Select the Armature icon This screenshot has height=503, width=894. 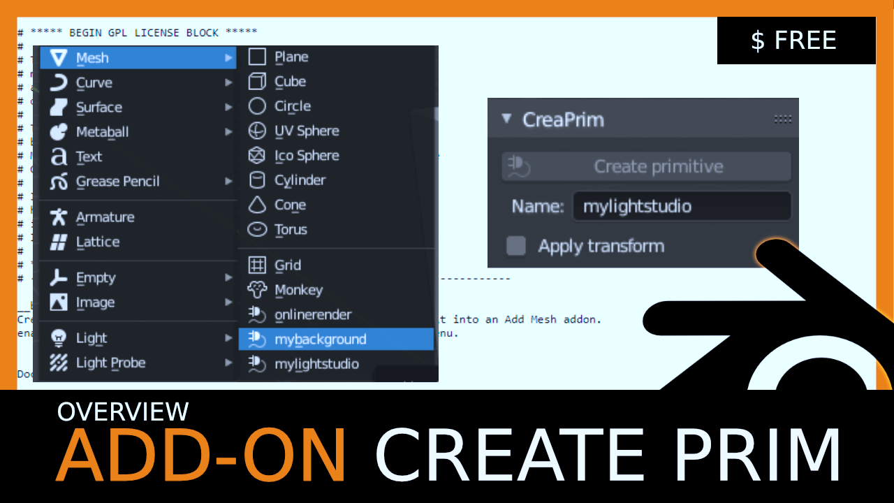point(59,217)
